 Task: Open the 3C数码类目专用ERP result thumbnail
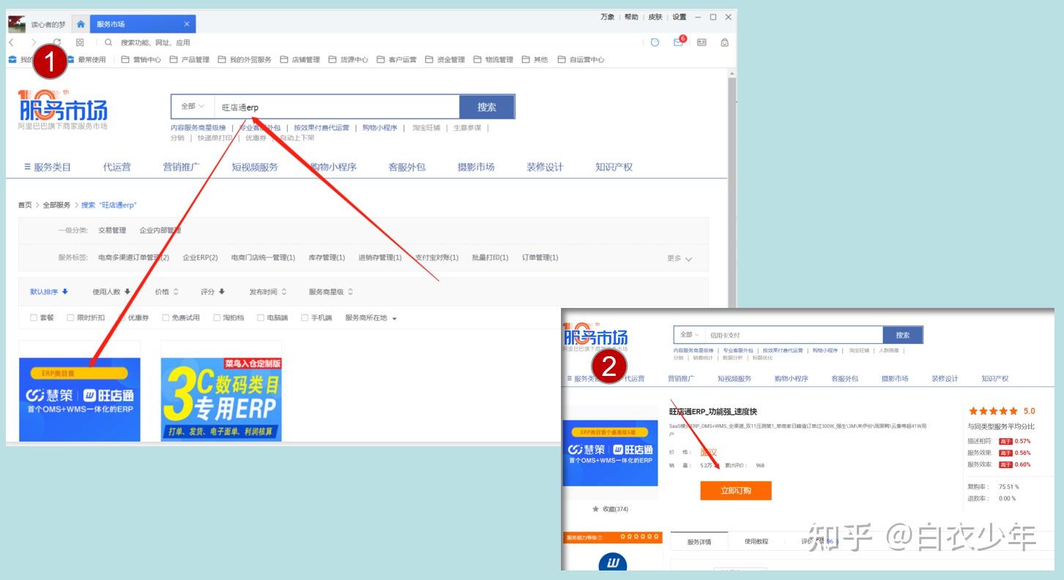[x=221, y=399]
